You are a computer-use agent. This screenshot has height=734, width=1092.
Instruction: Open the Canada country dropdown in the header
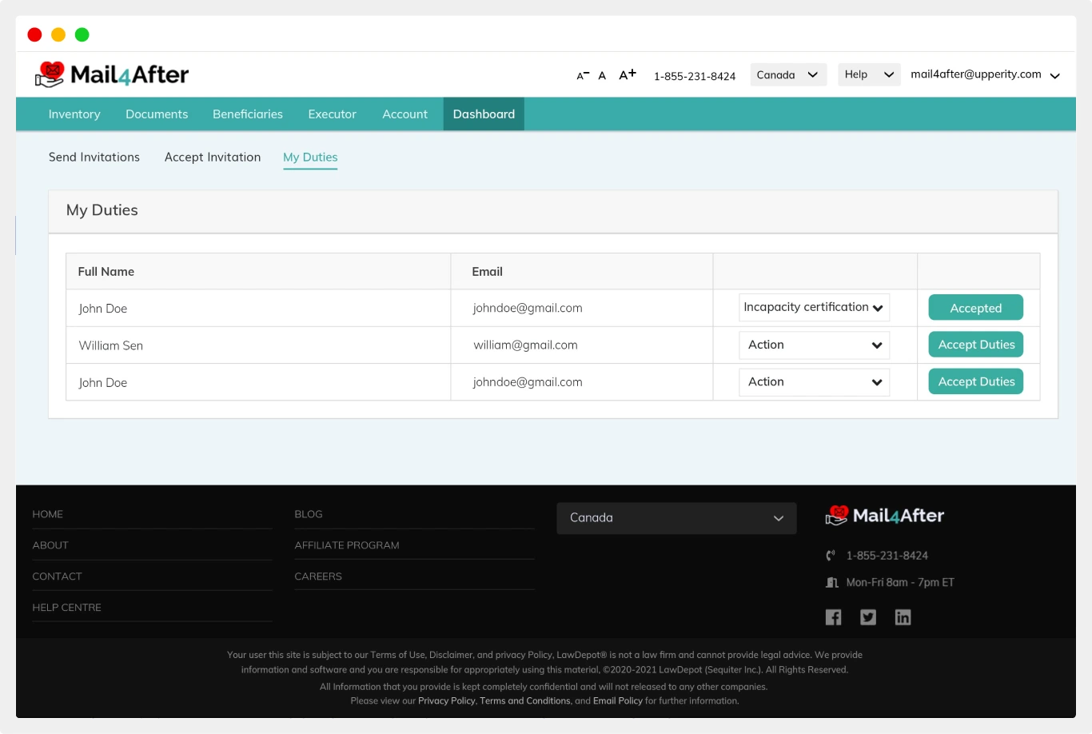[788, 74]
